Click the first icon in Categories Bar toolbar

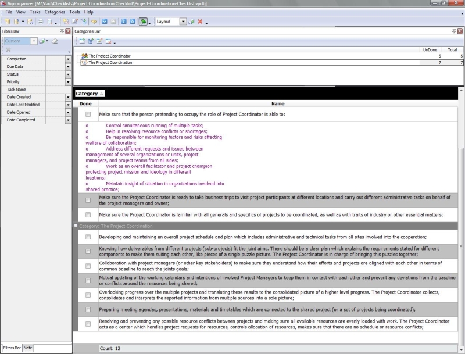(x=82, y=41)
